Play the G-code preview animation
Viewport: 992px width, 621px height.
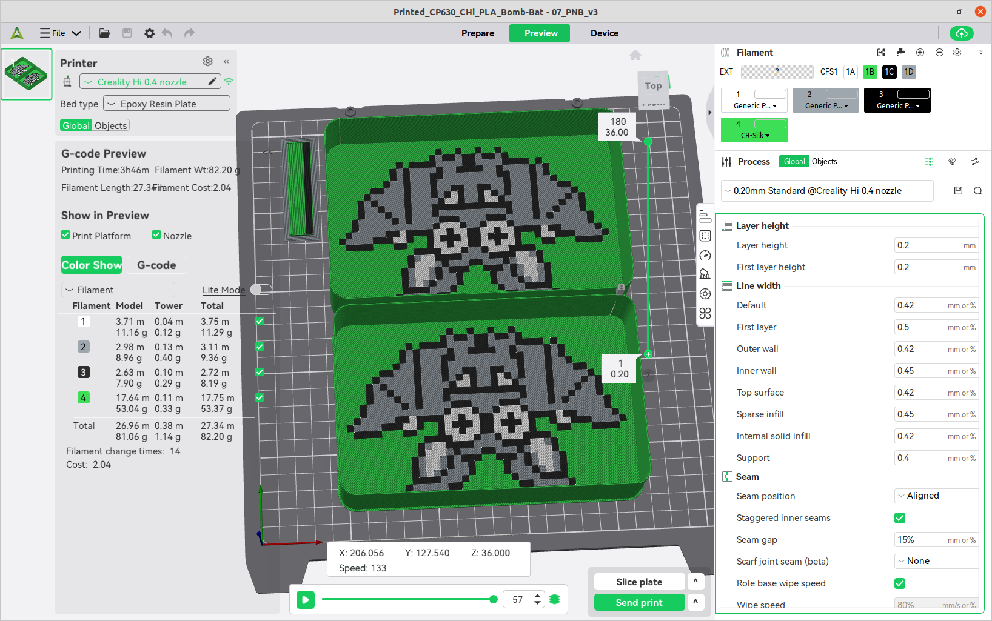[306, 600]
